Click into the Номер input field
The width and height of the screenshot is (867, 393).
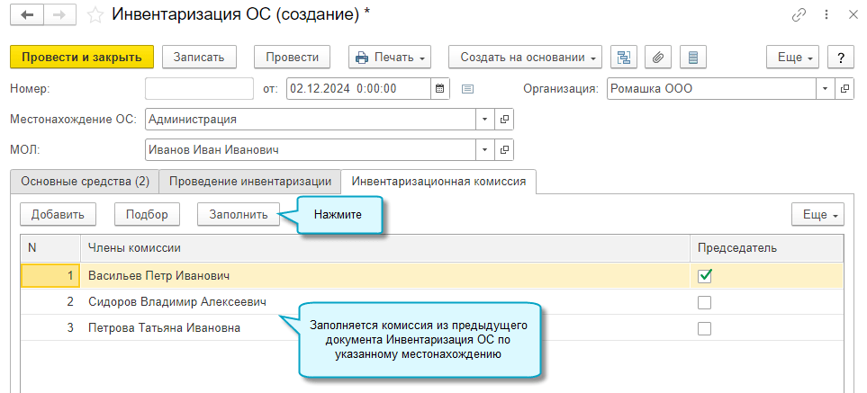click(199, 88)
